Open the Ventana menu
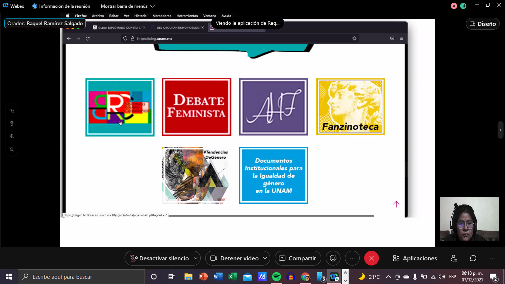 click(210, 16)
